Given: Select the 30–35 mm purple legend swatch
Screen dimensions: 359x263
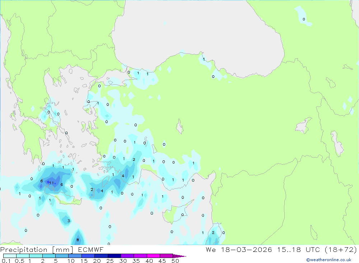Looking at the screenshot, I should (127, 256).
